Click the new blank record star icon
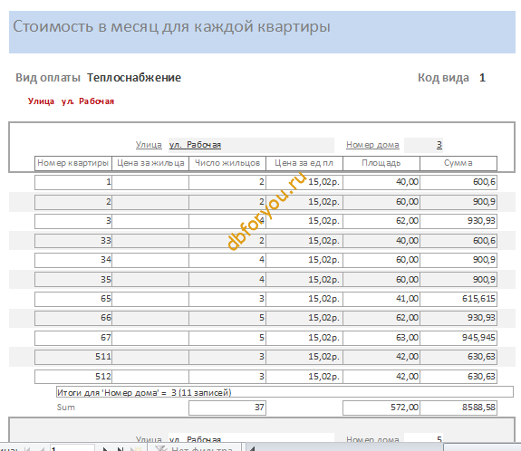Viewport: 521px width, 451px height. coord(136,449)
